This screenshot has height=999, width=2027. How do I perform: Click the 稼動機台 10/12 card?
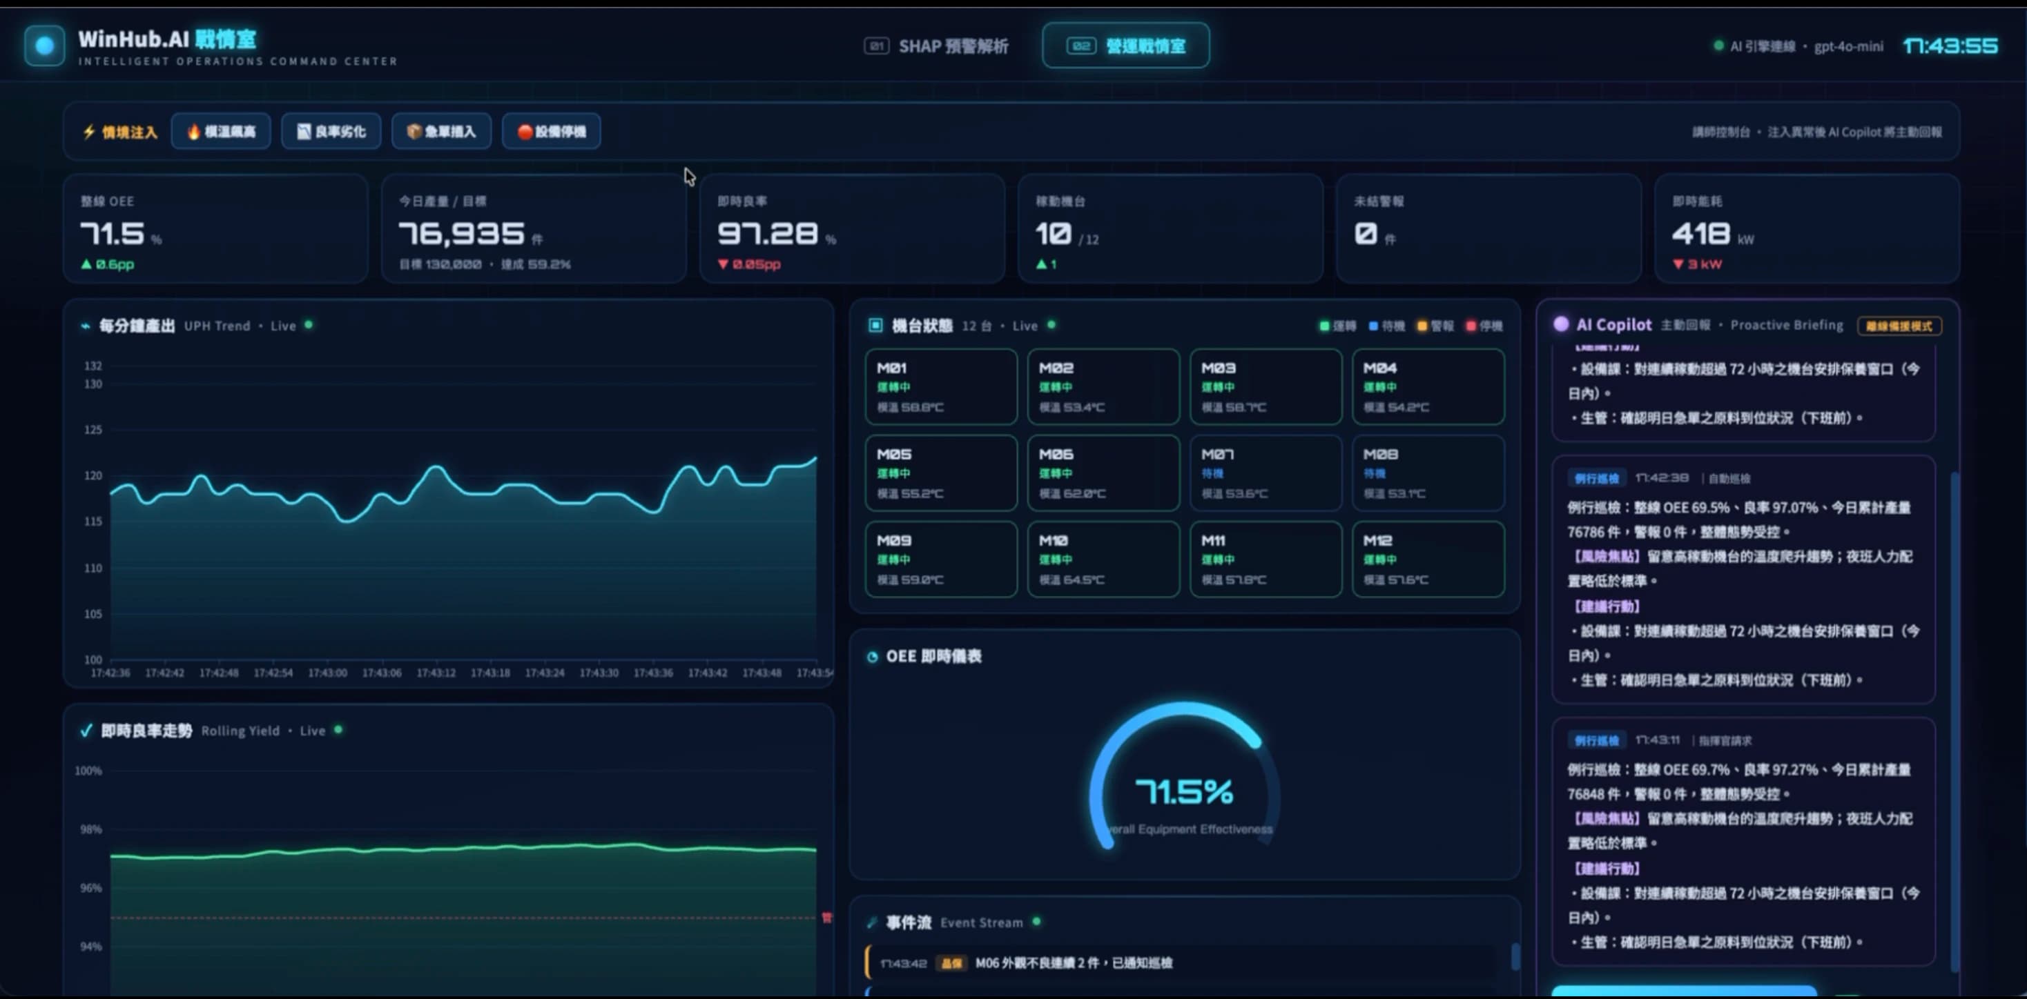1170,228
